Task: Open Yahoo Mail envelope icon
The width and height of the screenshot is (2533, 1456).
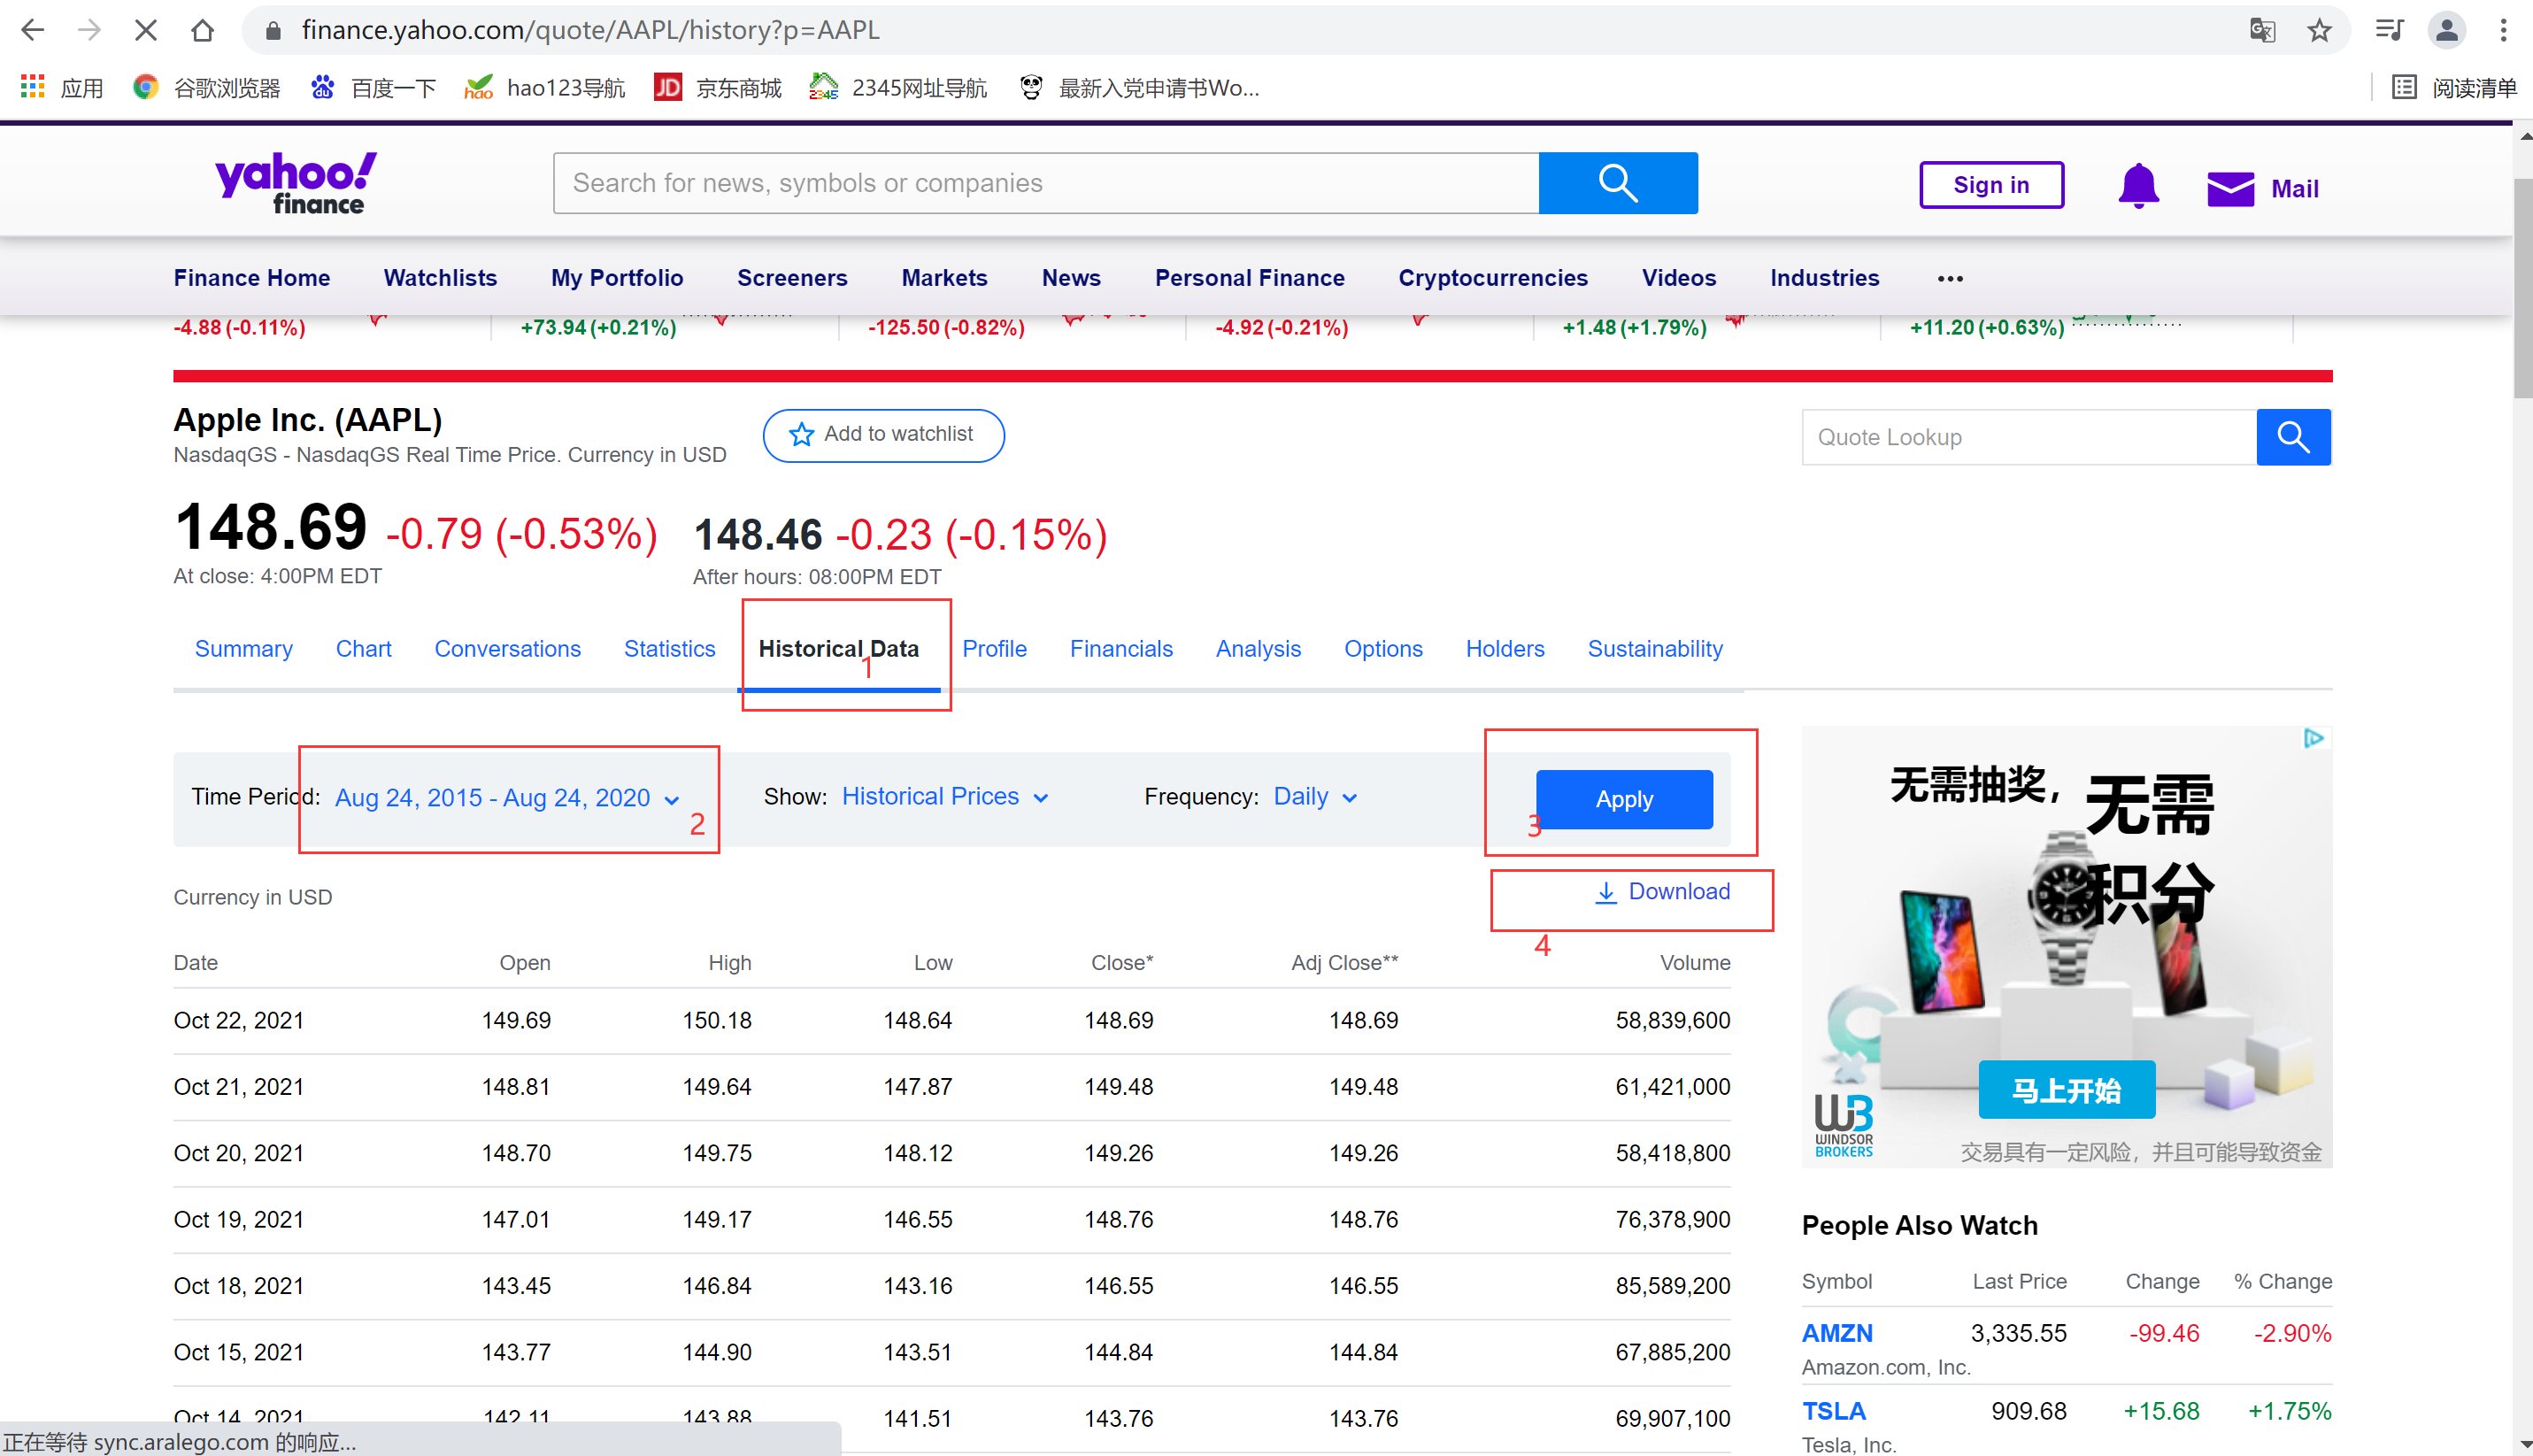Action: (2230, 188)
